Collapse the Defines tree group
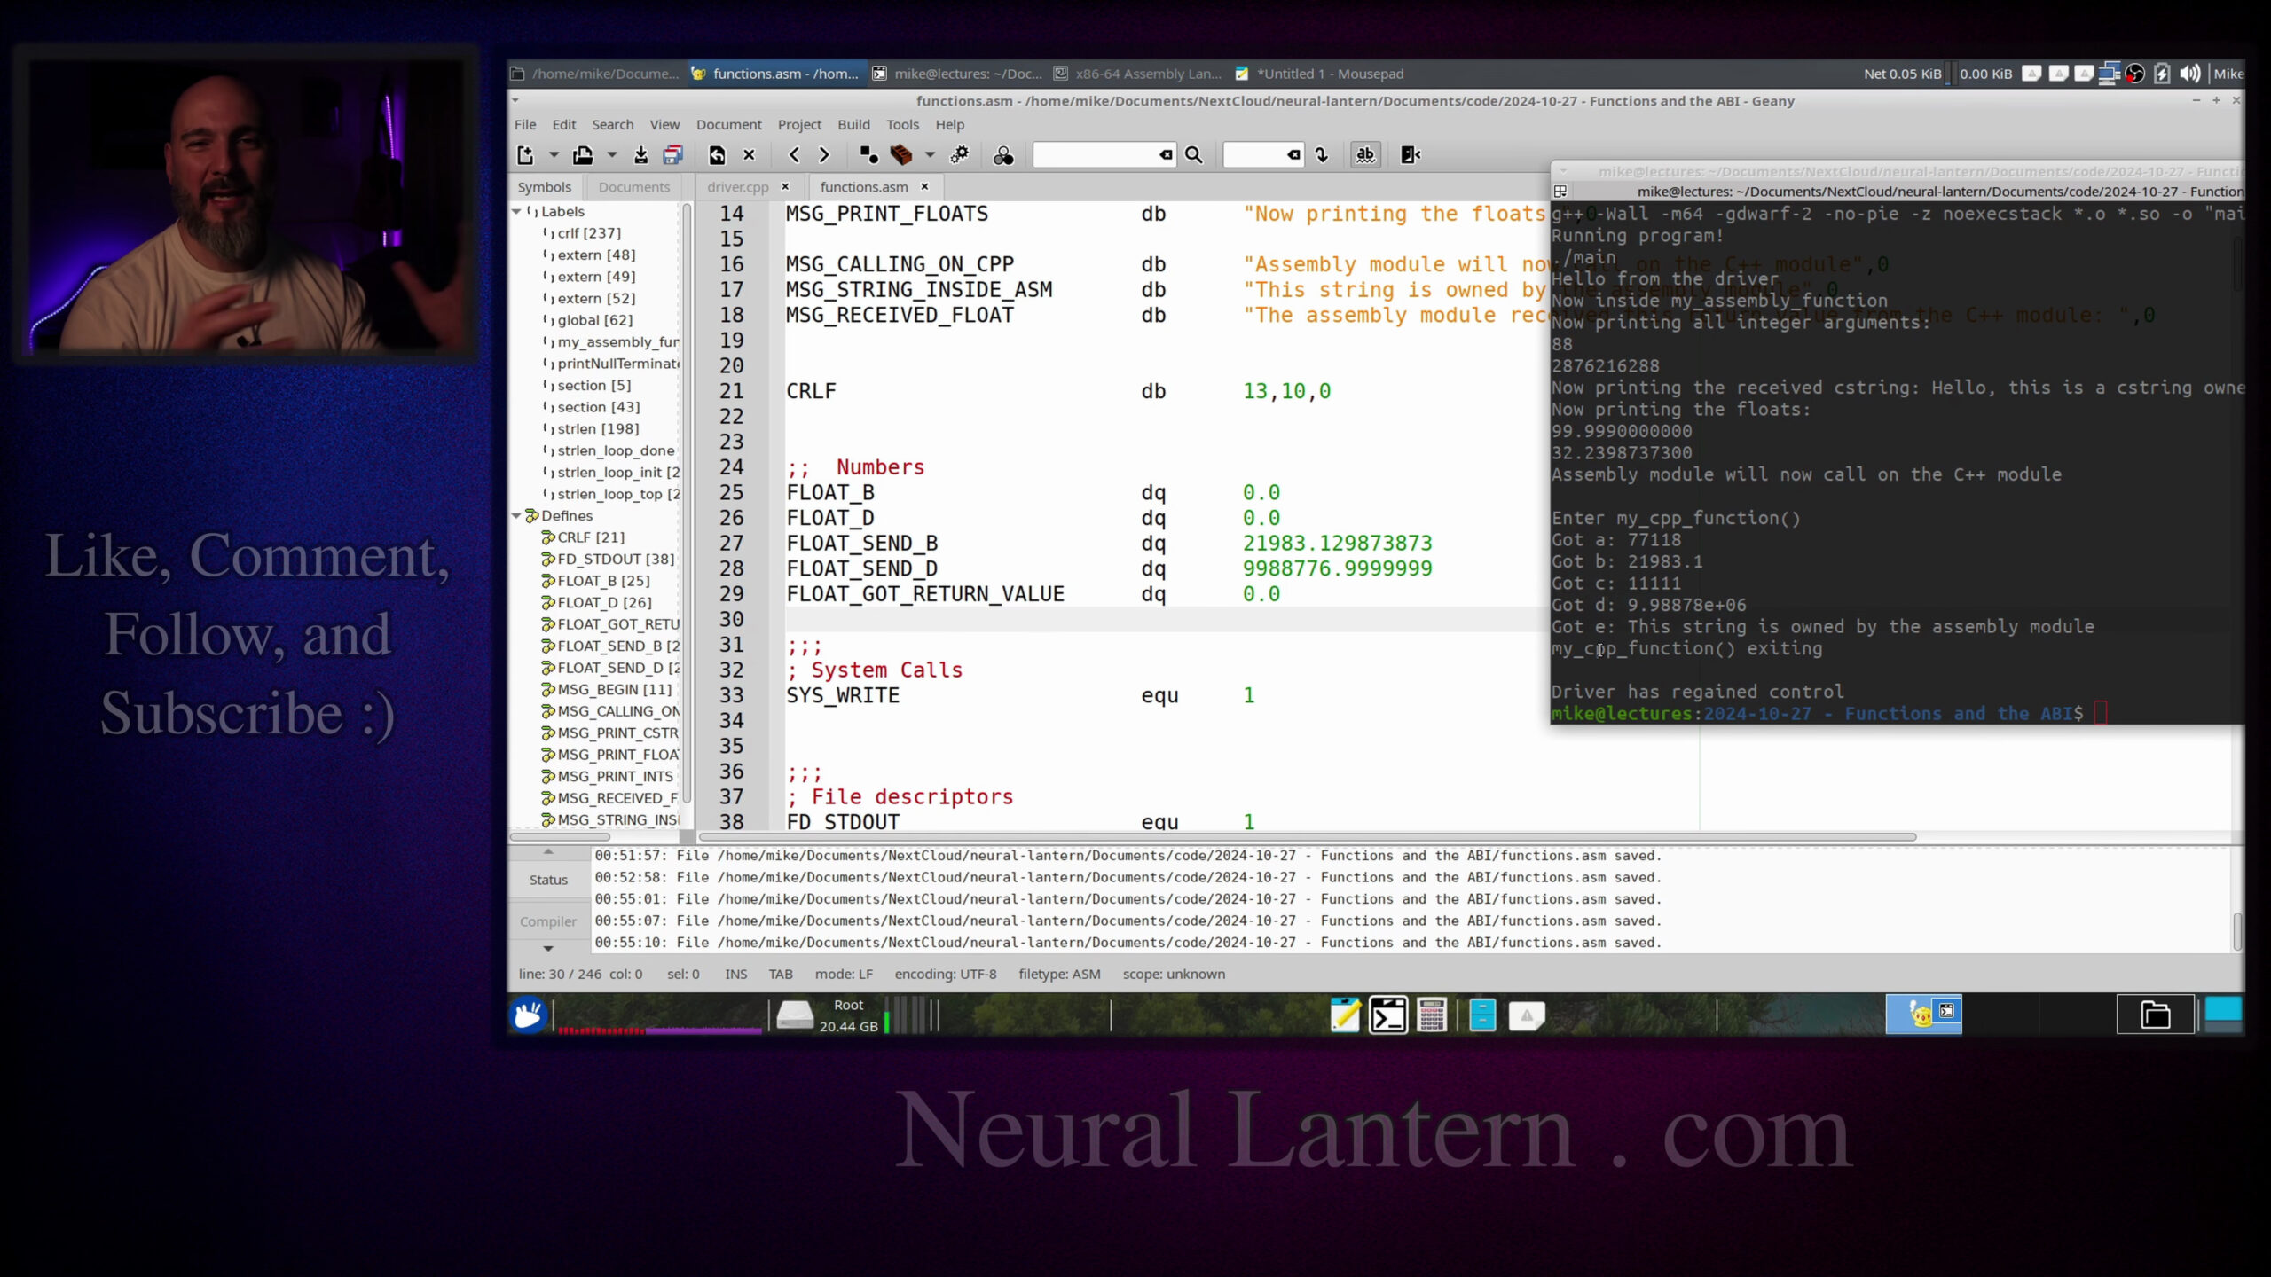The image size is (2271, 1277). 516,515
